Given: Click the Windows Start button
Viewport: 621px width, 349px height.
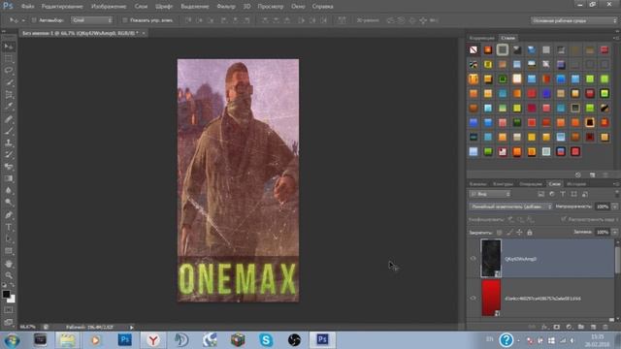Looking at the screenshot, I should (12, 340).
